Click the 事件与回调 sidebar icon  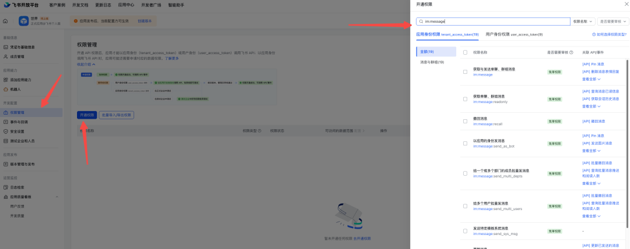[x=6, y=122]
